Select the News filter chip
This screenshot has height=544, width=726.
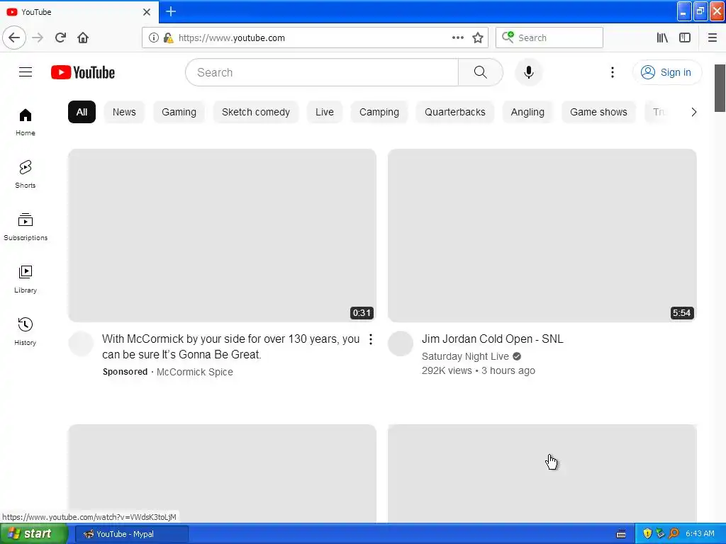coord(124,112)
